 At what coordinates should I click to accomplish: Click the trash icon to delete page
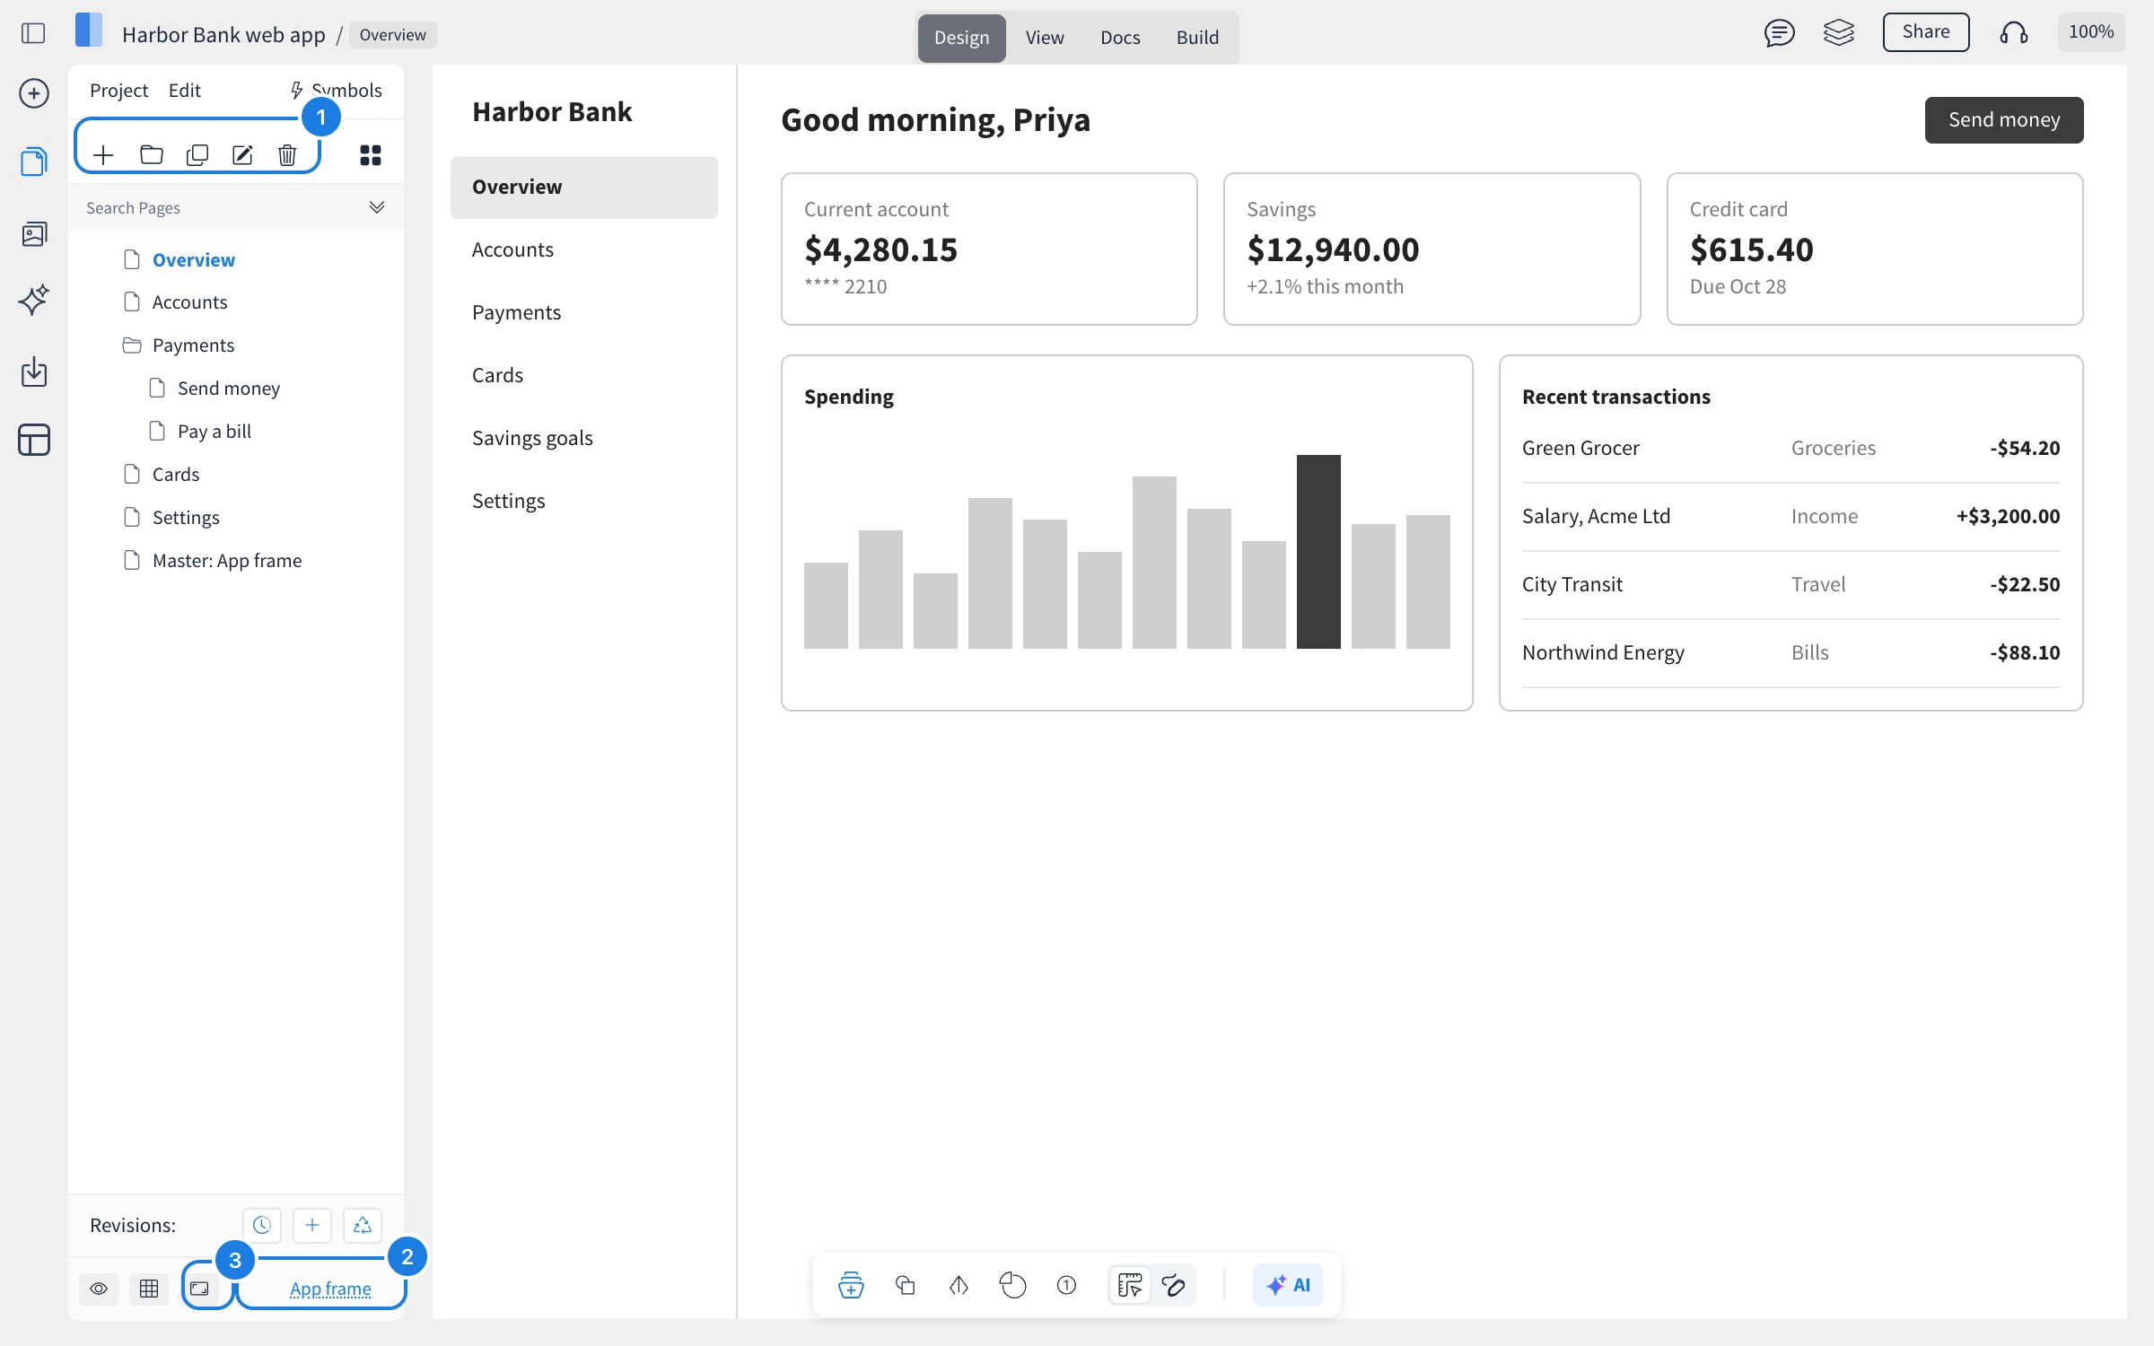coord(287,155)
